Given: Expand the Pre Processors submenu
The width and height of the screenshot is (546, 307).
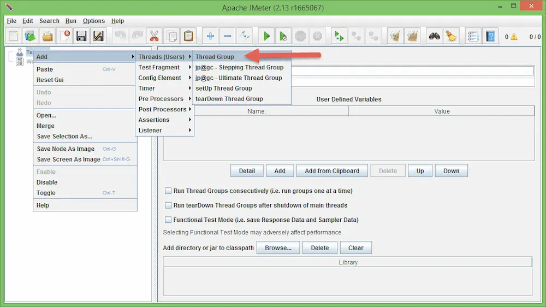Looking at the screenshot, I should 165,99.
